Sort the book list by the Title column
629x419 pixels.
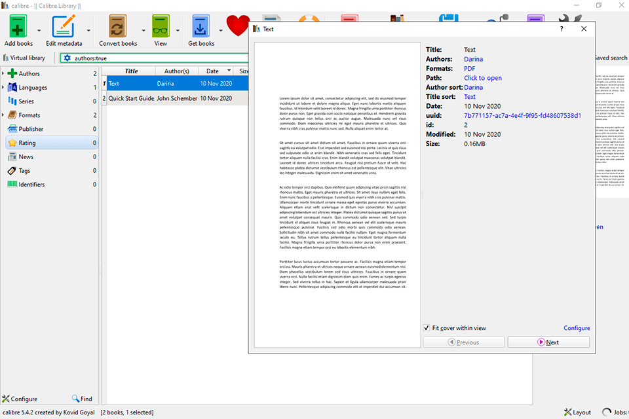pos(131,71)
